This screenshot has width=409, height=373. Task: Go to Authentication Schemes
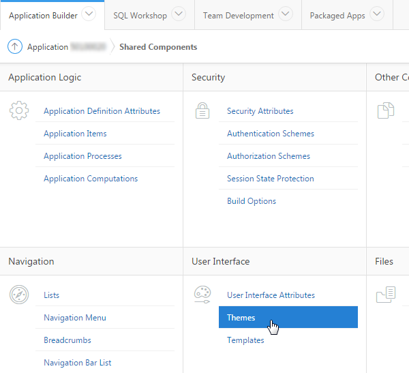click(271, 134)
